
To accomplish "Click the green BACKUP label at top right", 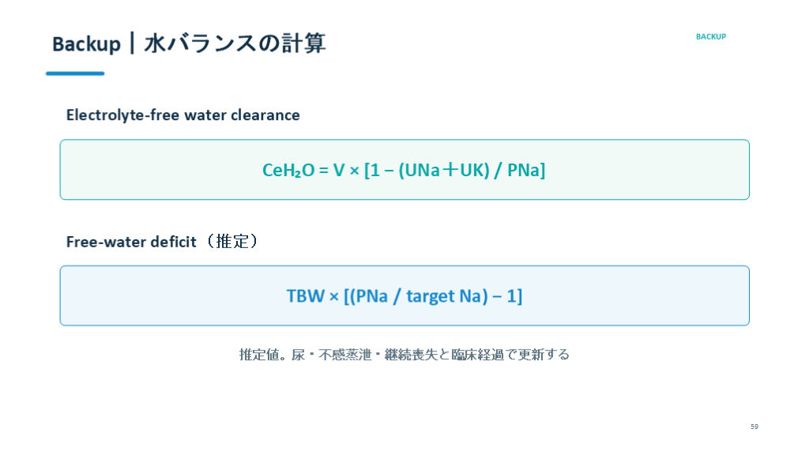I will [x=710, y=36].
